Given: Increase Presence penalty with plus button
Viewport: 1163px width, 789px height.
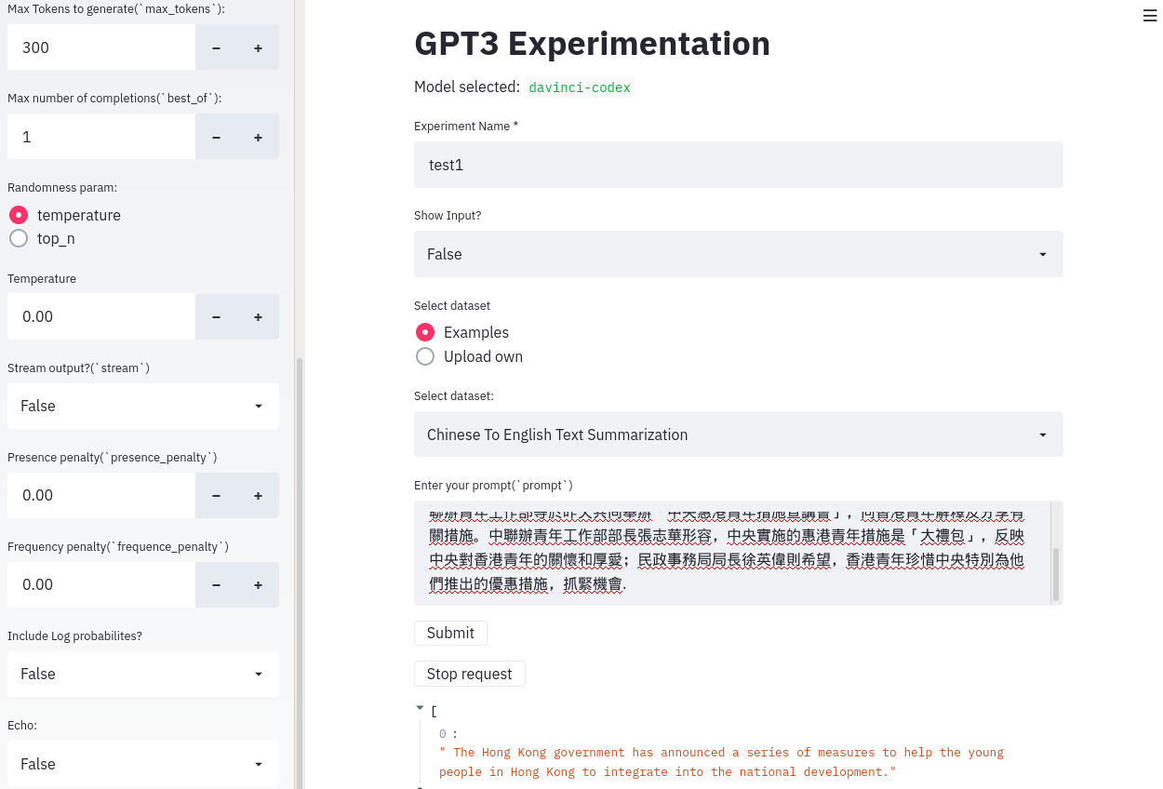Looking at the screenshot, I should pos(258,495).
